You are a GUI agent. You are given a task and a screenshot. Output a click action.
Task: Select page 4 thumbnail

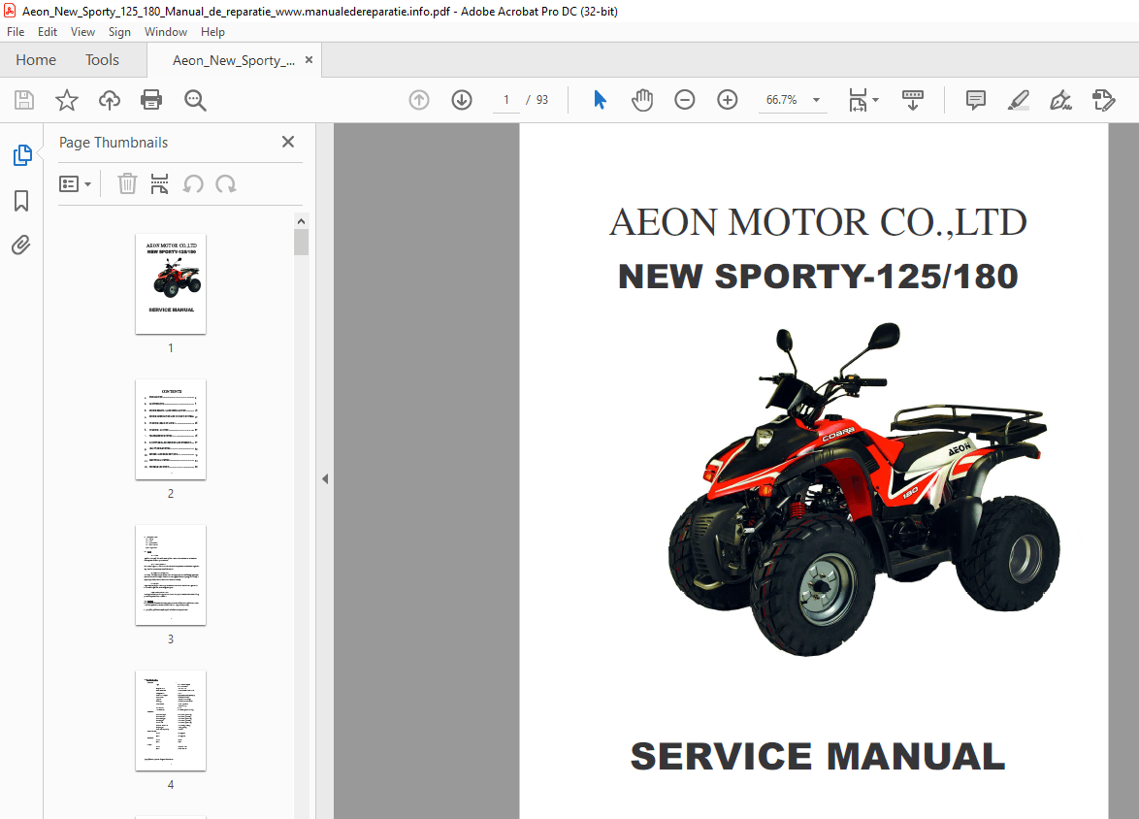171,721
